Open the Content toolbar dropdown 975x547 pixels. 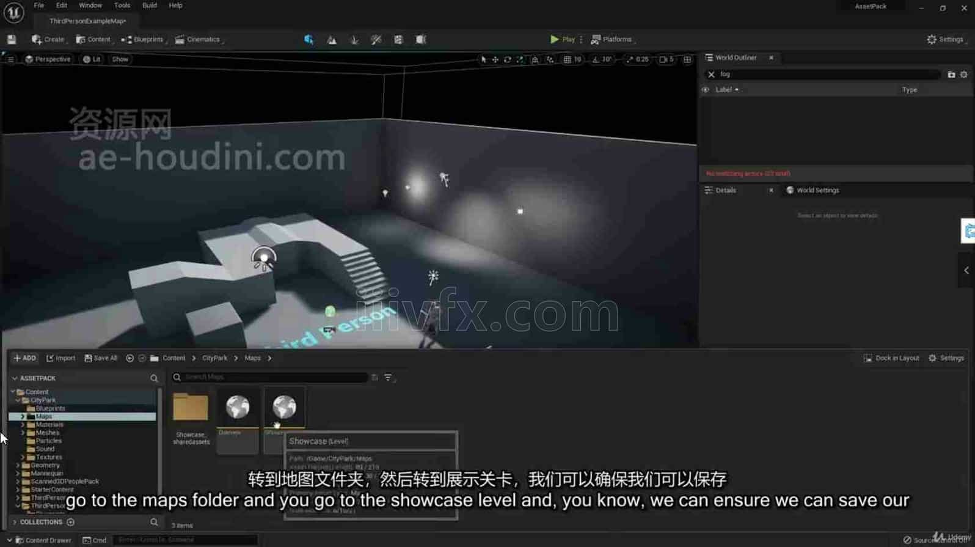(x=94, y=39)
